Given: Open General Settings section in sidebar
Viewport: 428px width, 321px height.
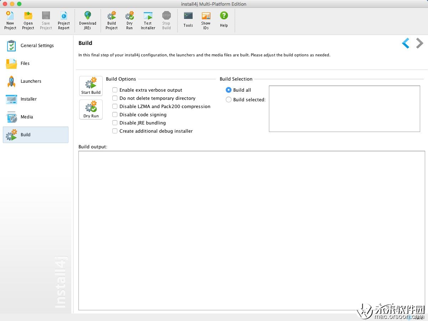Looking at the screenshot, I should [x=36, y=46].
